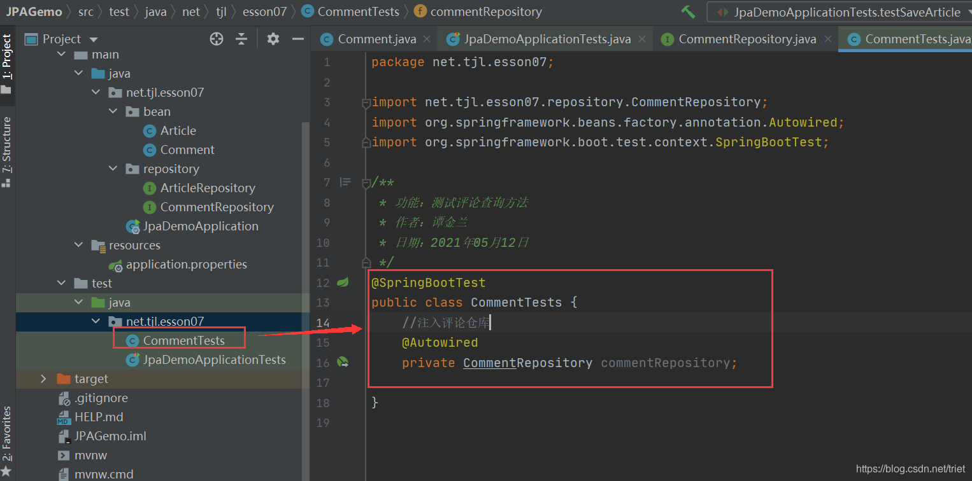Click the @SpringBootTest annotation on line 12

(x=429, y=282)
